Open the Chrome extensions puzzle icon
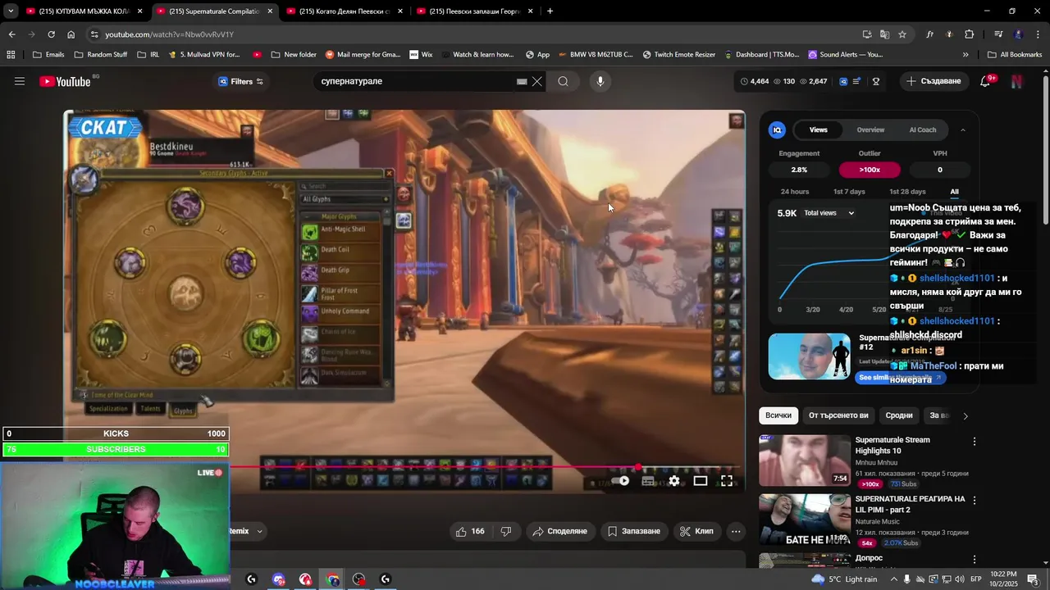1050x590 pixels. coord(970,34)
